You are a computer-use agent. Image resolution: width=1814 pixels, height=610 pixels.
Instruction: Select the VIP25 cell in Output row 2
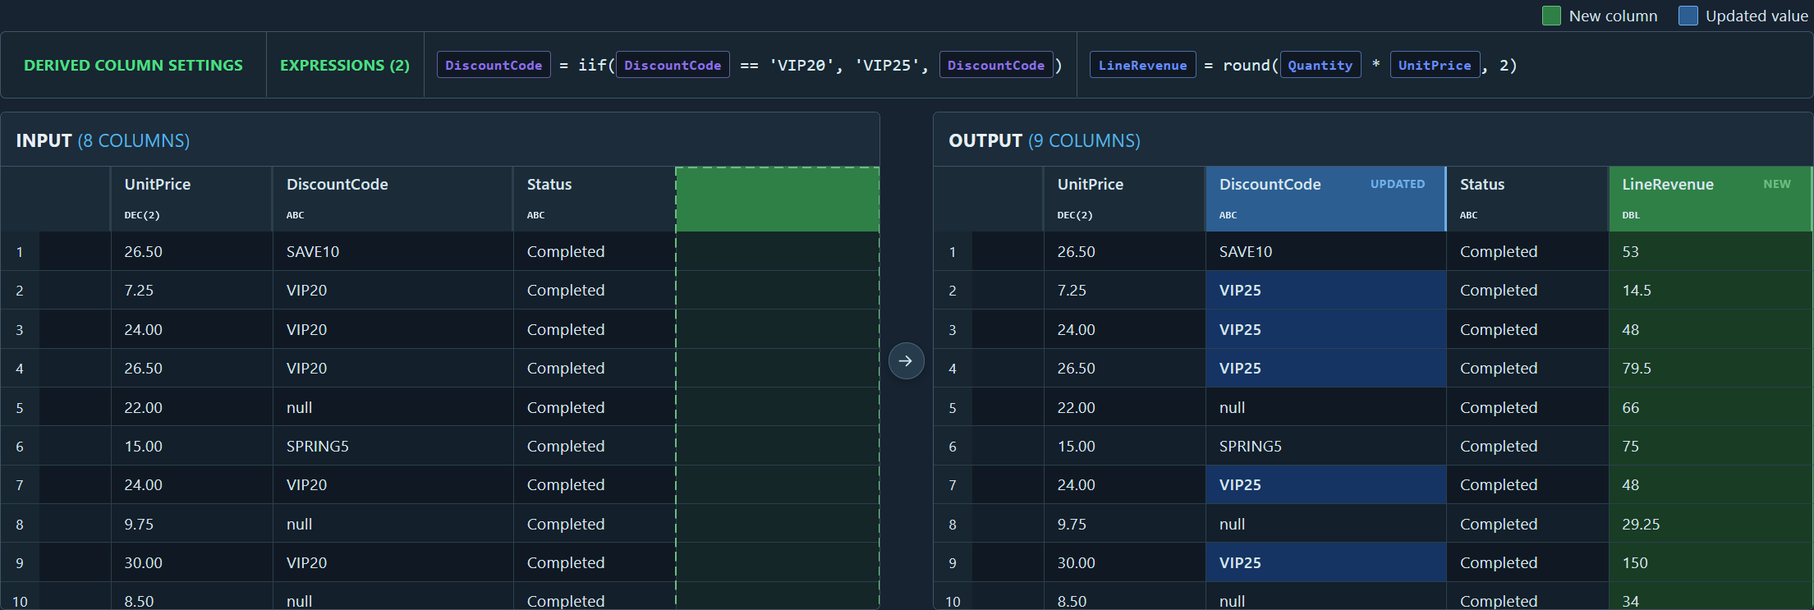1325,290
